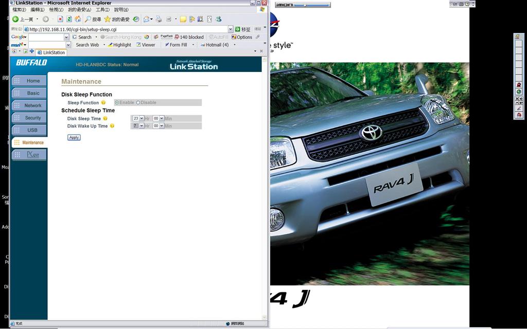Expand the address bar URL dropdown
Screen dimensions: 527x329
[230, 29]
